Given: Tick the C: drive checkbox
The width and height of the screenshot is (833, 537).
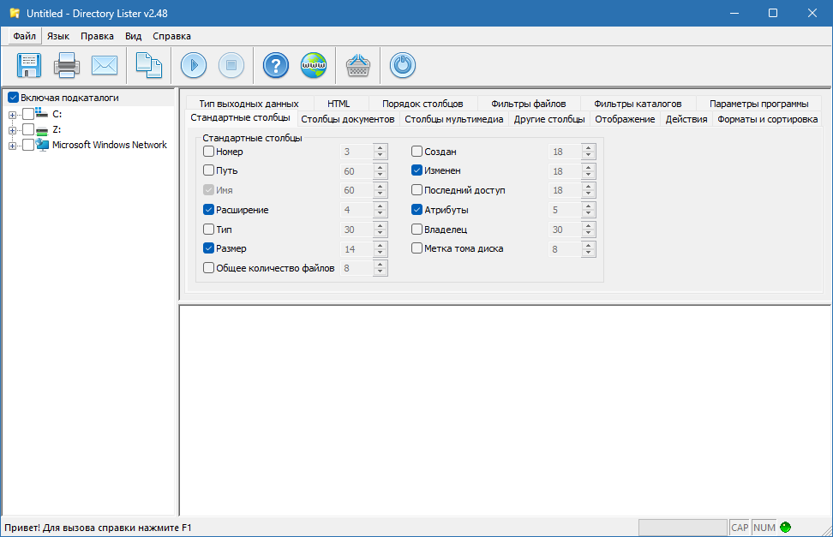Looking at the screenshot, I should 28,114.
